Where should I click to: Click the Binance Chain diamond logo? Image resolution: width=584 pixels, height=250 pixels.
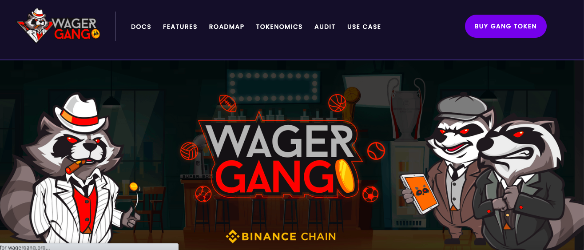pos(232,236)
